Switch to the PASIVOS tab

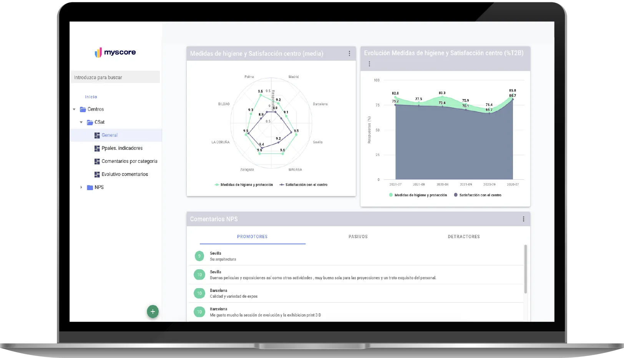[x=358, y=237]
